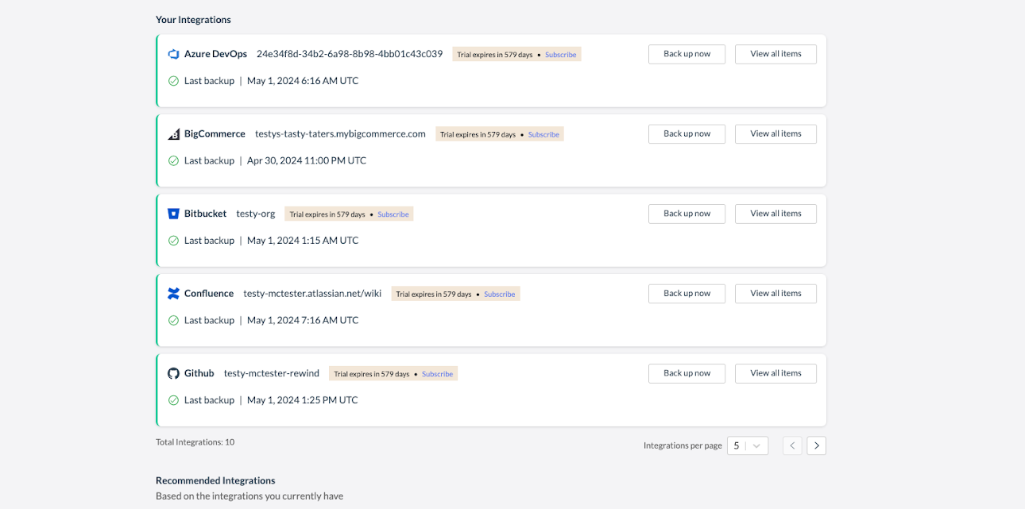
Task: Select Azure DevOps ID 24e34f8d-34b2-6a98-8b98-4bb01c43c039
Action: pos(350,54)
